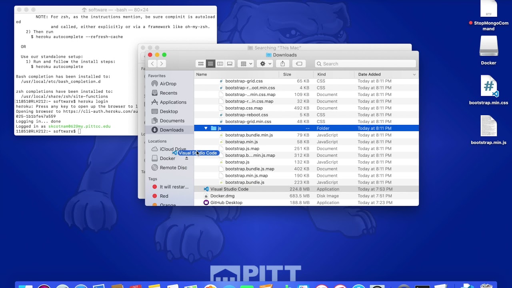This screenshot has width=512, height=288.
Task: Open the group-by items dropdown in Finder toolbar
Action: [246, 64]
